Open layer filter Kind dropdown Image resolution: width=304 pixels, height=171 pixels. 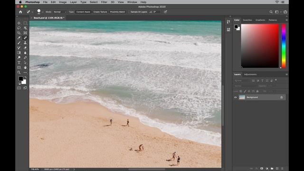pos(242,80)
